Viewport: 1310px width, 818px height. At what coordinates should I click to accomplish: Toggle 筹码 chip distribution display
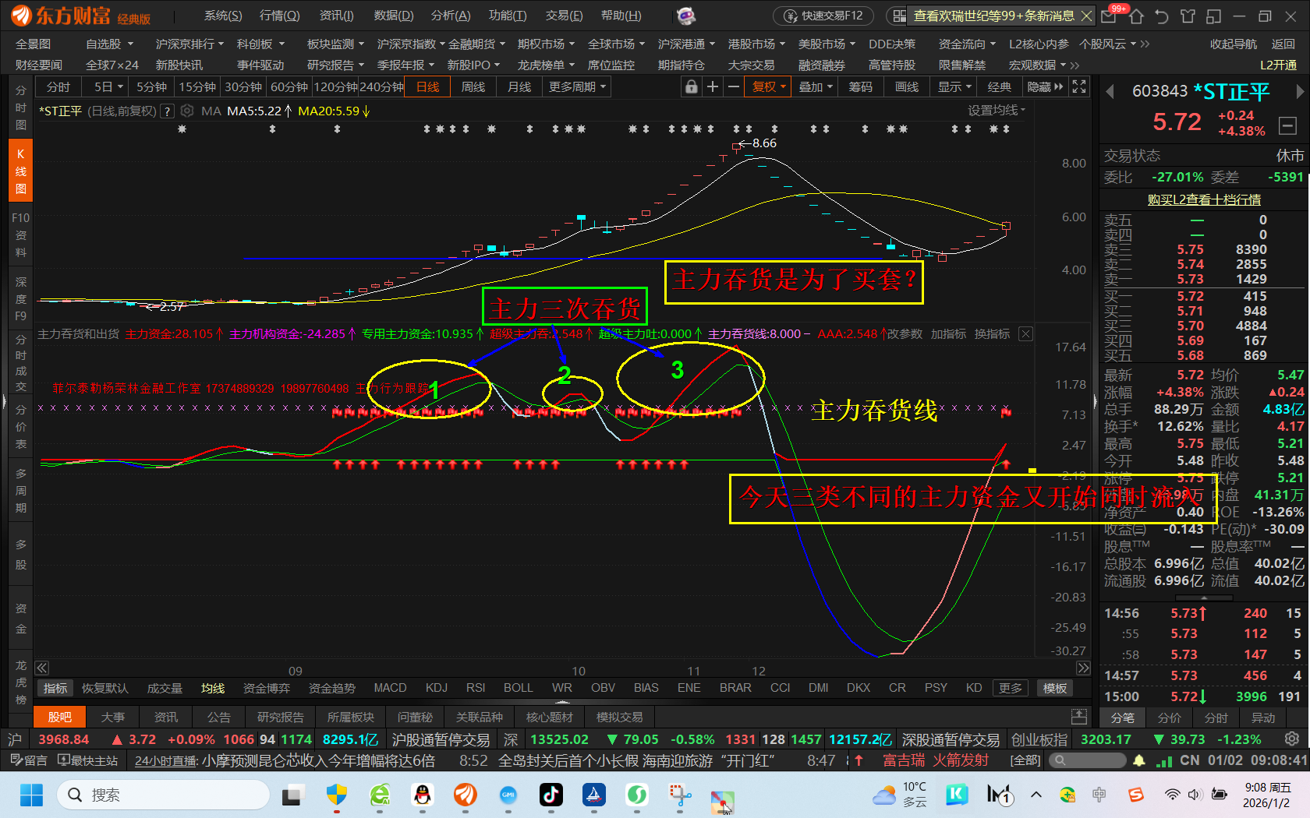861,87
